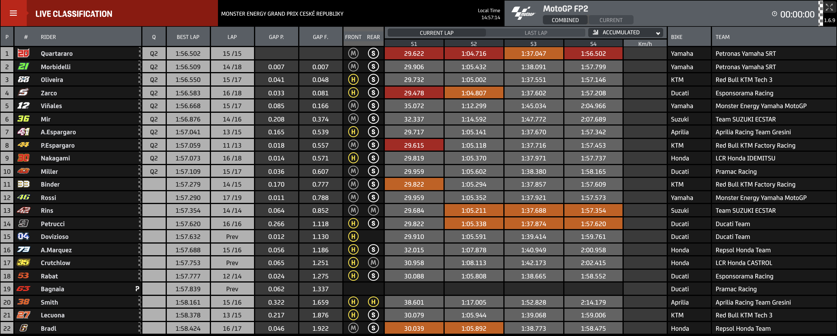The width and height of the screenshot is (837, 336).
Task: Click P.Espargaro's number 44 badge
Action: click(23, 145)
